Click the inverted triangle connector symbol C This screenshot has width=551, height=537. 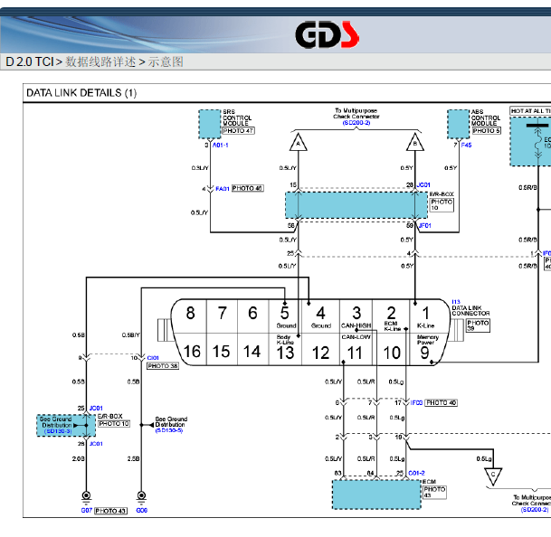pyautogui.click(x=493, y=476)
